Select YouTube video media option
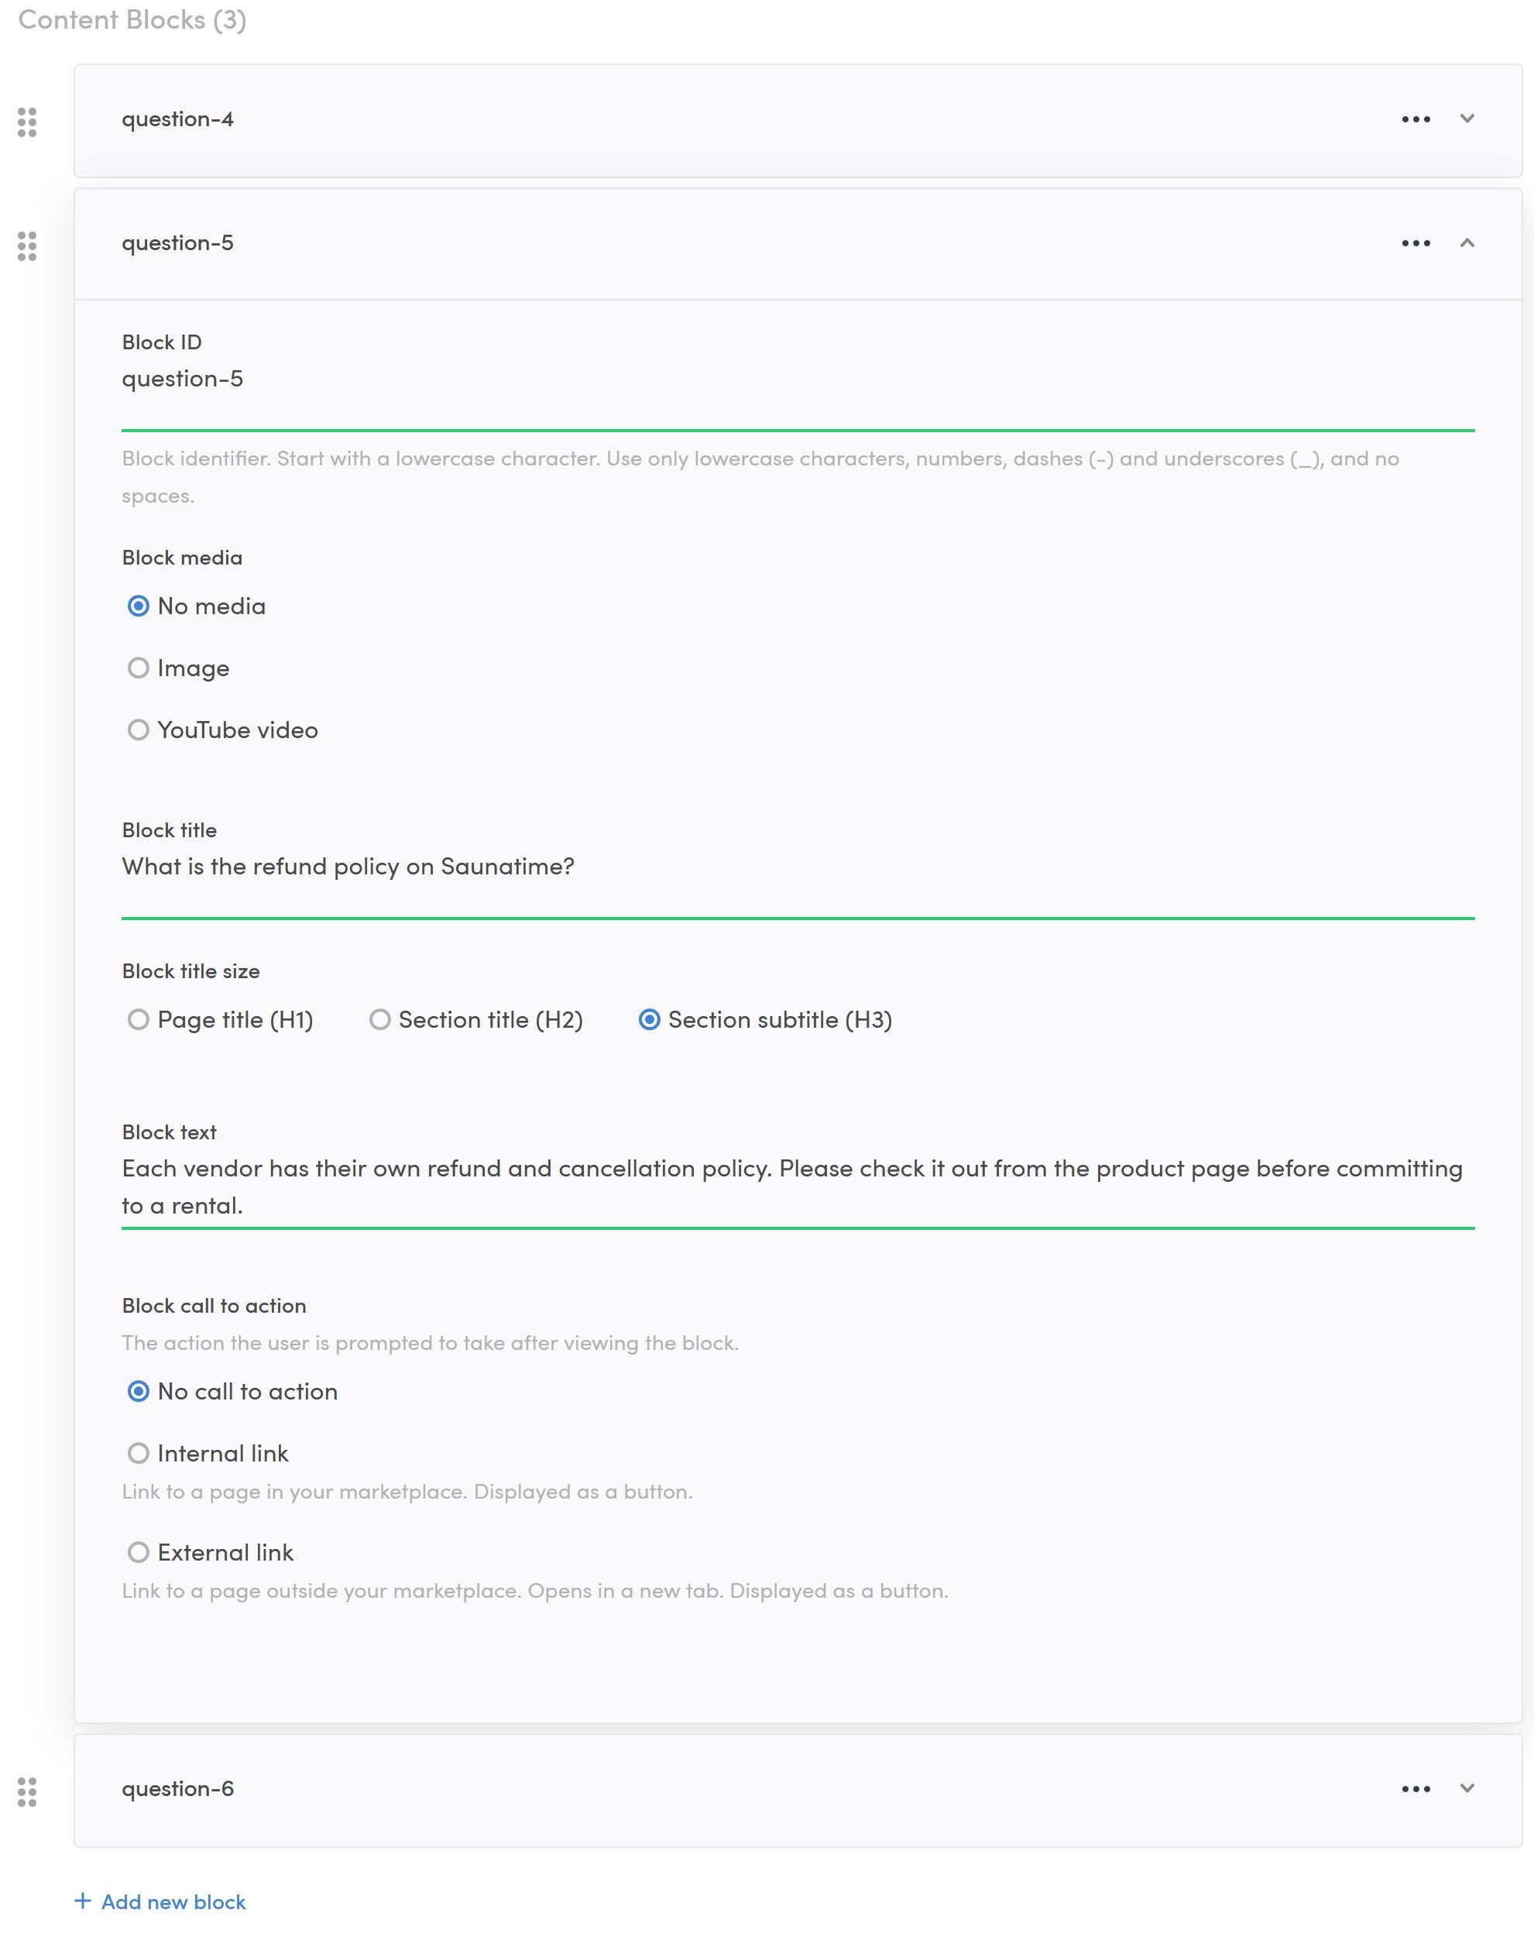1534x1937 pixels. [139, 730]
